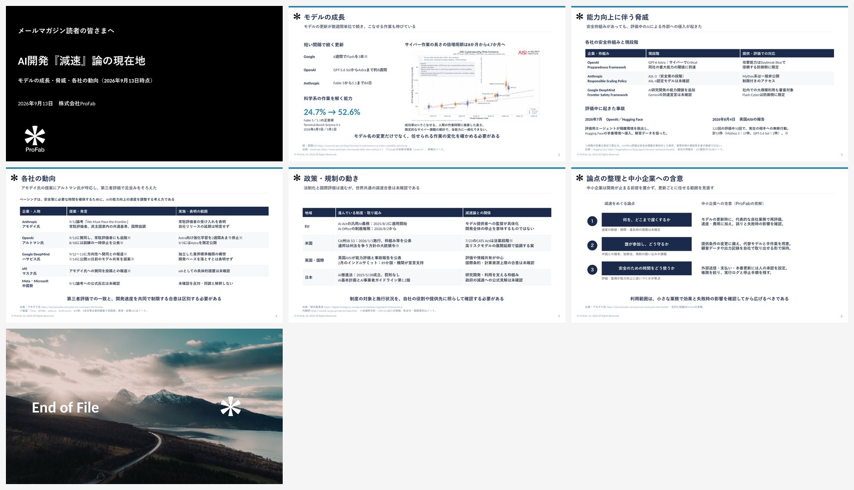854x490 pixels.
Task: Click the 何を、どこまで遅くするか box
Action: tap(646, 220)
